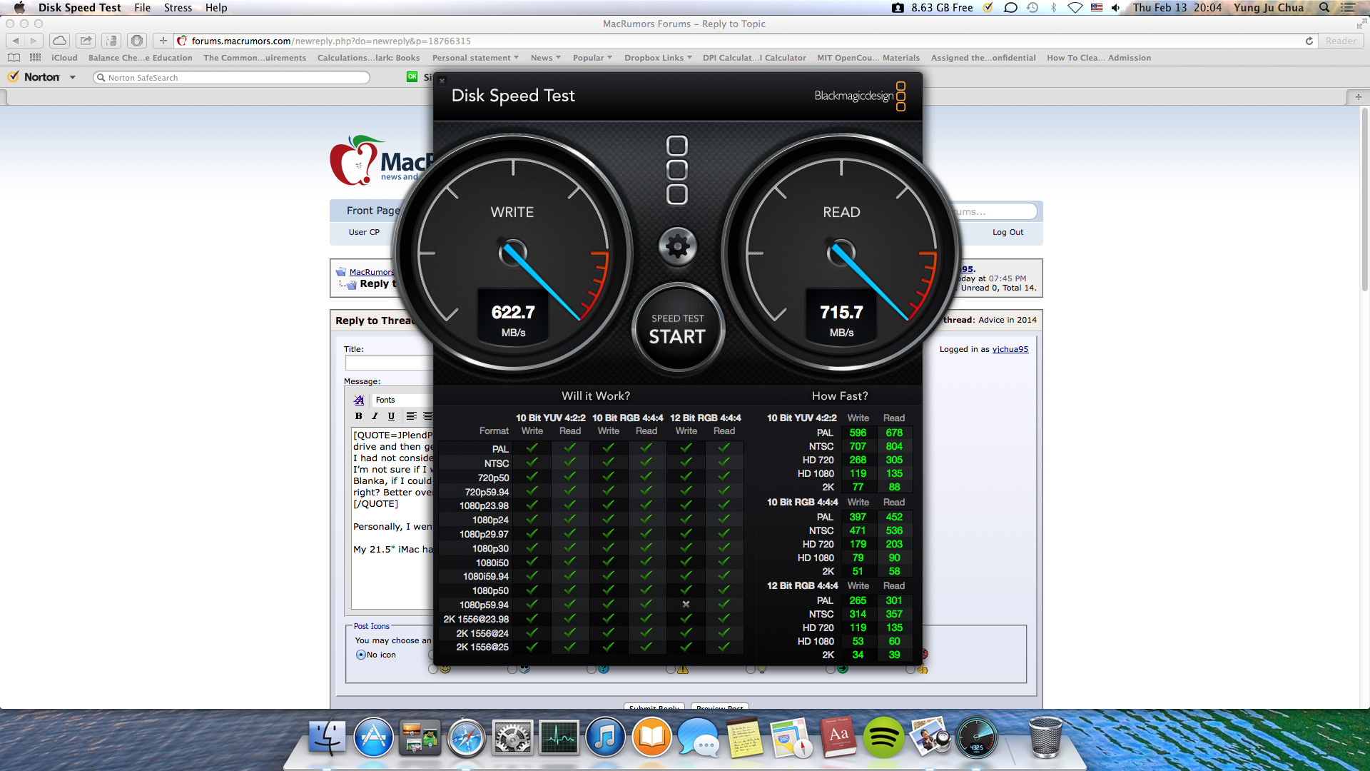Toggle underline formatting in message editor
The image size is (1370, 771).
coord(391,416)
